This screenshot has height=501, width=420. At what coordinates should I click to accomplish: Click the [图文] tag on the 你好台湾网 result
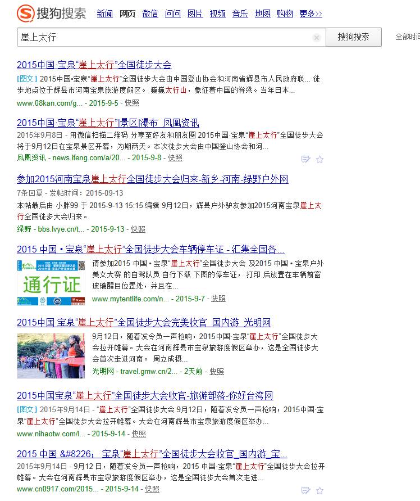pos(27,409)
